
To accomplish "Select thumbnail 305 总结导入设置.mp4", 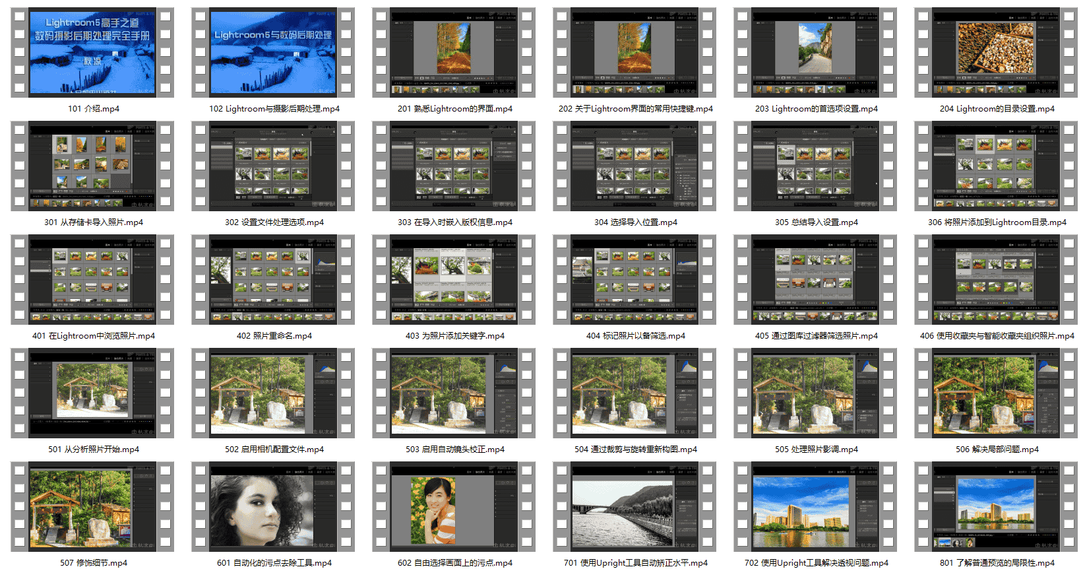I will click(815, 166).
